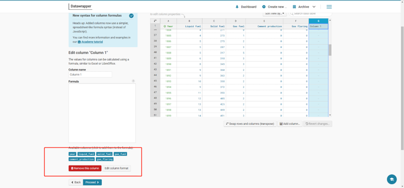Insert the gas_flaring column tag

pyautogui.click(x=105, y=159)
